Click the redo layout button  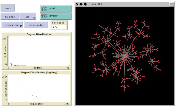click(x=12, y=25)
